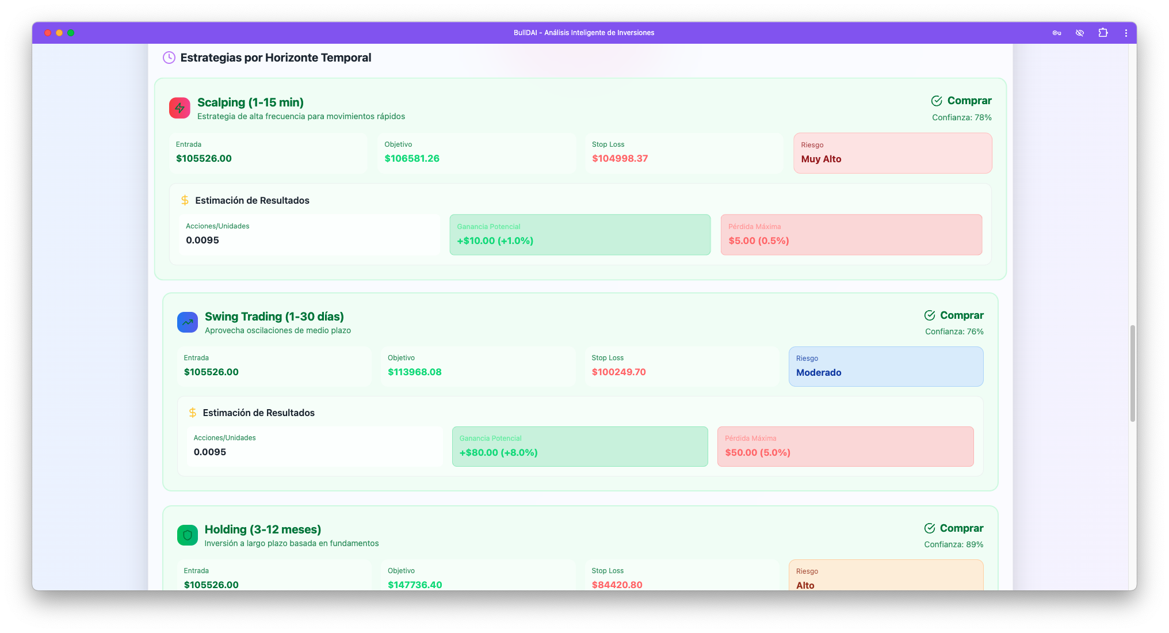Select the Muy Alto risk box
1169x633 pixels.
[x=892, y=153]
